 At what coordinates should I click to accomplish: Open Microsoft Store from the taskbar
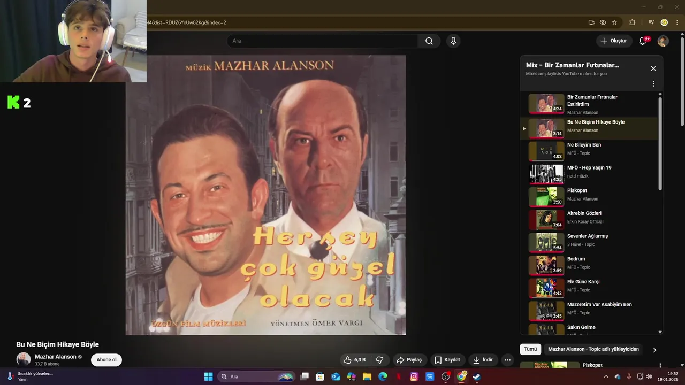(320, 376)
